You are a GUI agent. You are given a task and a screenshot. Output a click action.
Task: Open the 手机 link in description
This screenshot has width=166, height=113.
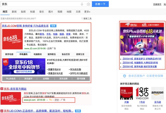coord(49,34)
